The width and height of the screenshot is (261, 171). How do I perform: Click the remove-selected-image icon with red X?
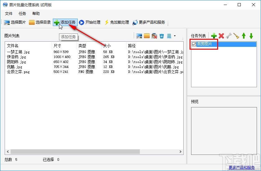tap(154, 36)
